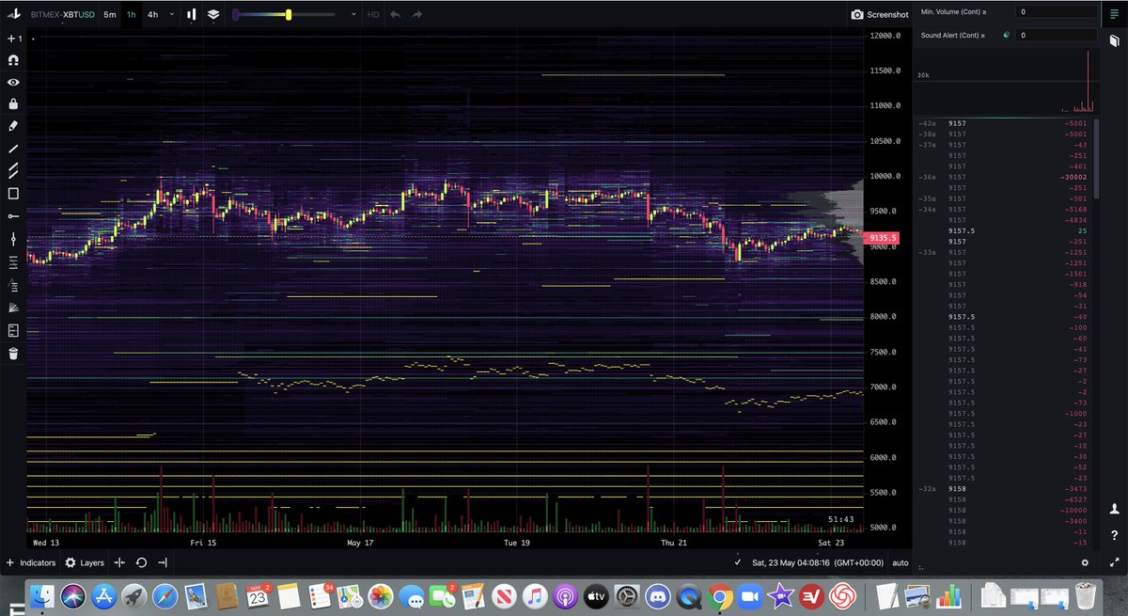Switch to the 4h timeframe
This screenshot has width=1128, height=616.
[152, 15]
